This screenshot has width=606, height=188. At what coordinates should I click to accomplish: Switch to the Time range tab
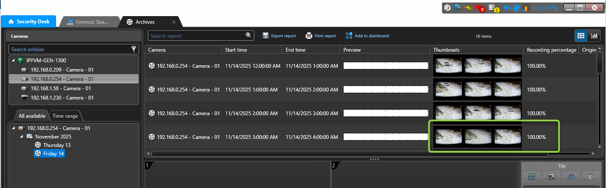65,116
